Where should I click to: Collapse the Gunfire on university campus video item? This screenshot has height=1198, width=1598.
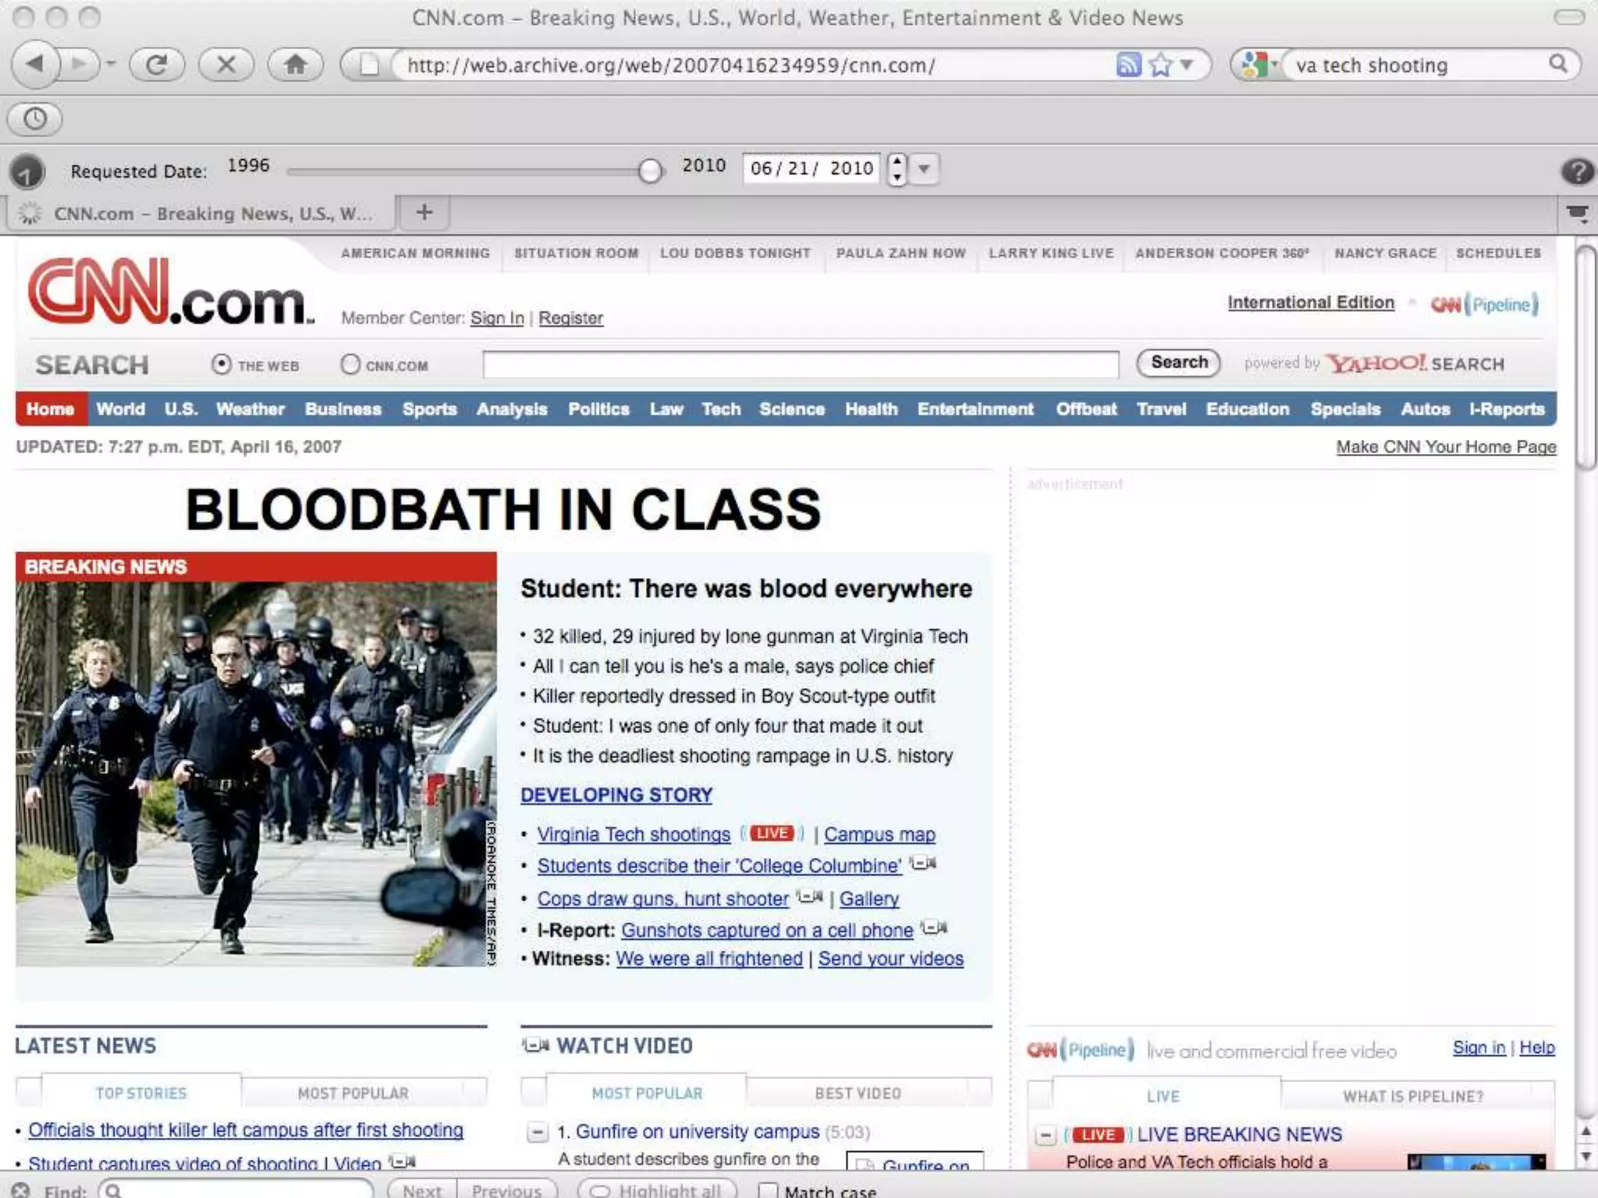(537, 1132)
